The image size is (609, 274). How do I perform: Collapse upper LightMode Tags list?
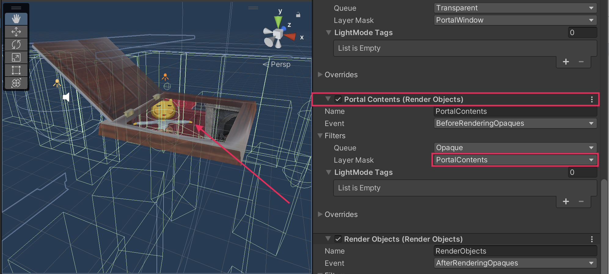[329, 32]
